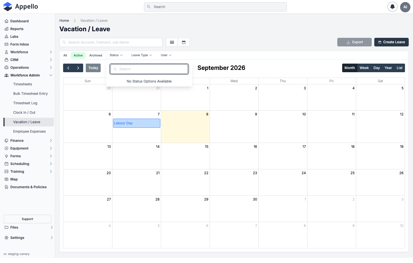Open the Status filter dropdown
413x263 pixels.
point(116,55)
